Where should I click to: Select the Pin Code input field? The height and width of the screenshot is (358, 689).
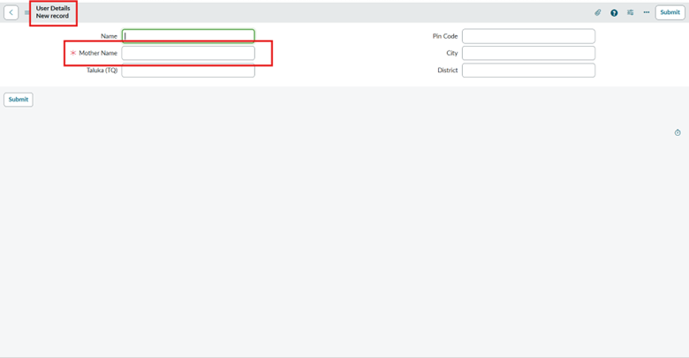click(x=528, y=36)
